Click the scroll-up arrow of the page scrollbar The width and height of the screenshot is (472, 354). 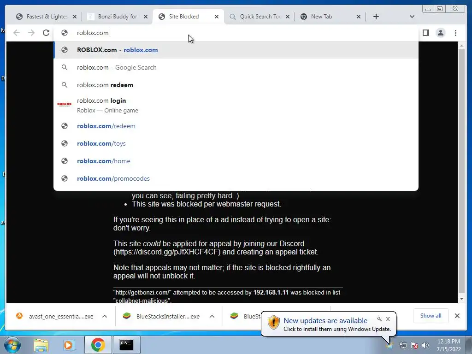461,46
